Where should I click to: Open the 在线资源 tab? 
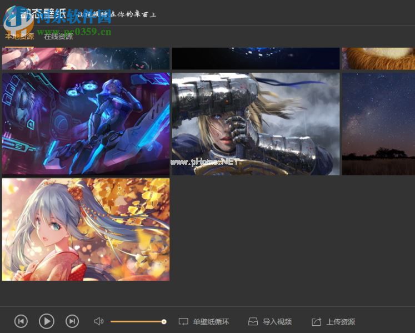[58, 37]
